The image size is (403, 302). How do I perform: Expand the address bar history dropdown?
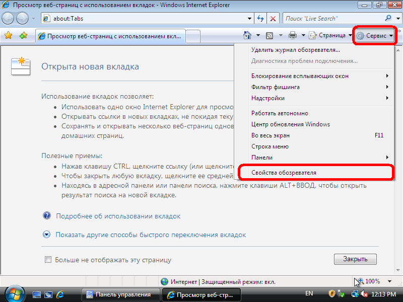249,19
